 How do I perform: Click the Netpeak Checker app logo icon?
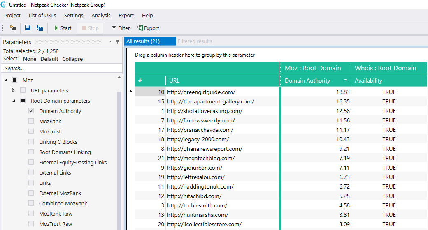(x=3, y=5)
